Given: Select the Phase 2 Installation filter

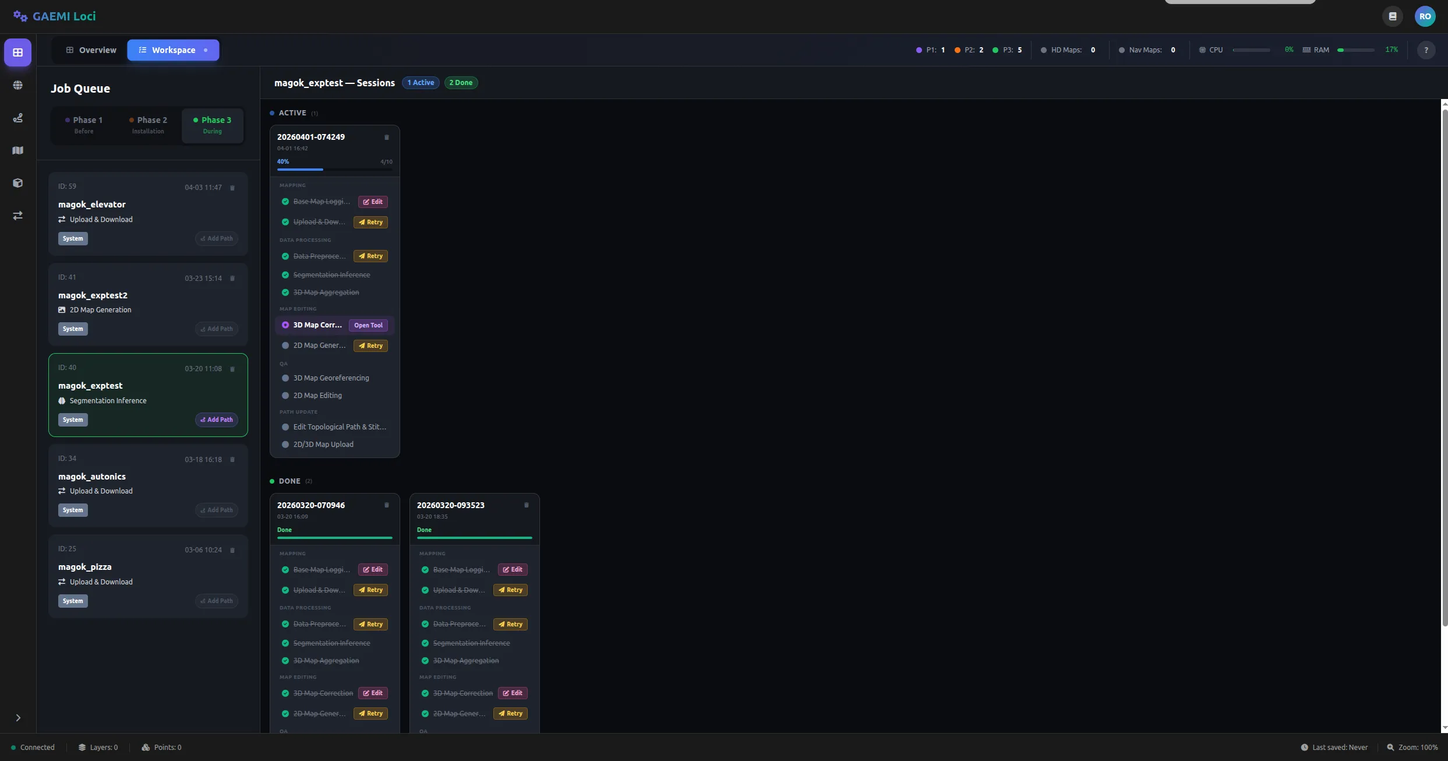Looking at the screenshot, I should click(148, 125).
